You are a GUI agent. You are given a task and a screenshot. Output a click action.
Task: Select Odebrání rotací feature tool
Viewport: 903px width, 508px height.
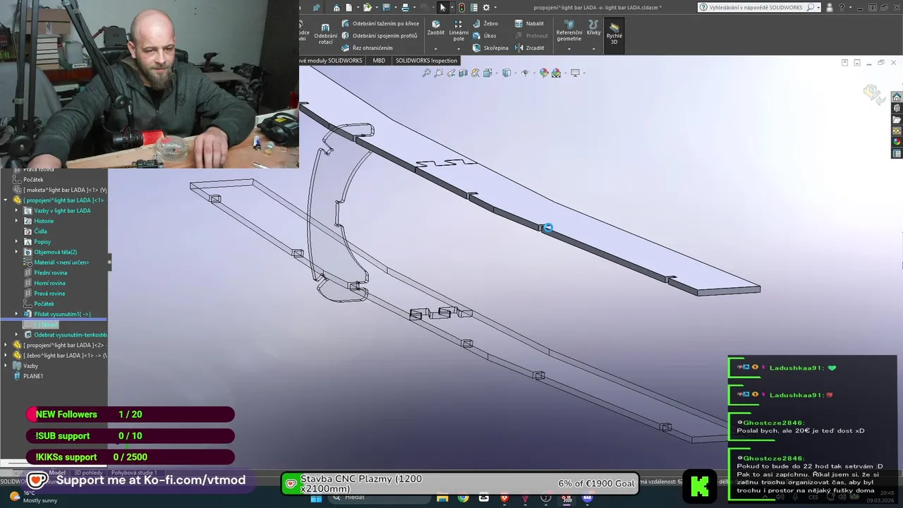coord(325,34)
